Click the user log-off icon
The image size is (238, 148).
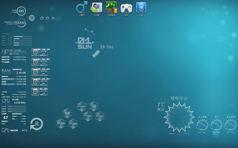tap(54, 18)
